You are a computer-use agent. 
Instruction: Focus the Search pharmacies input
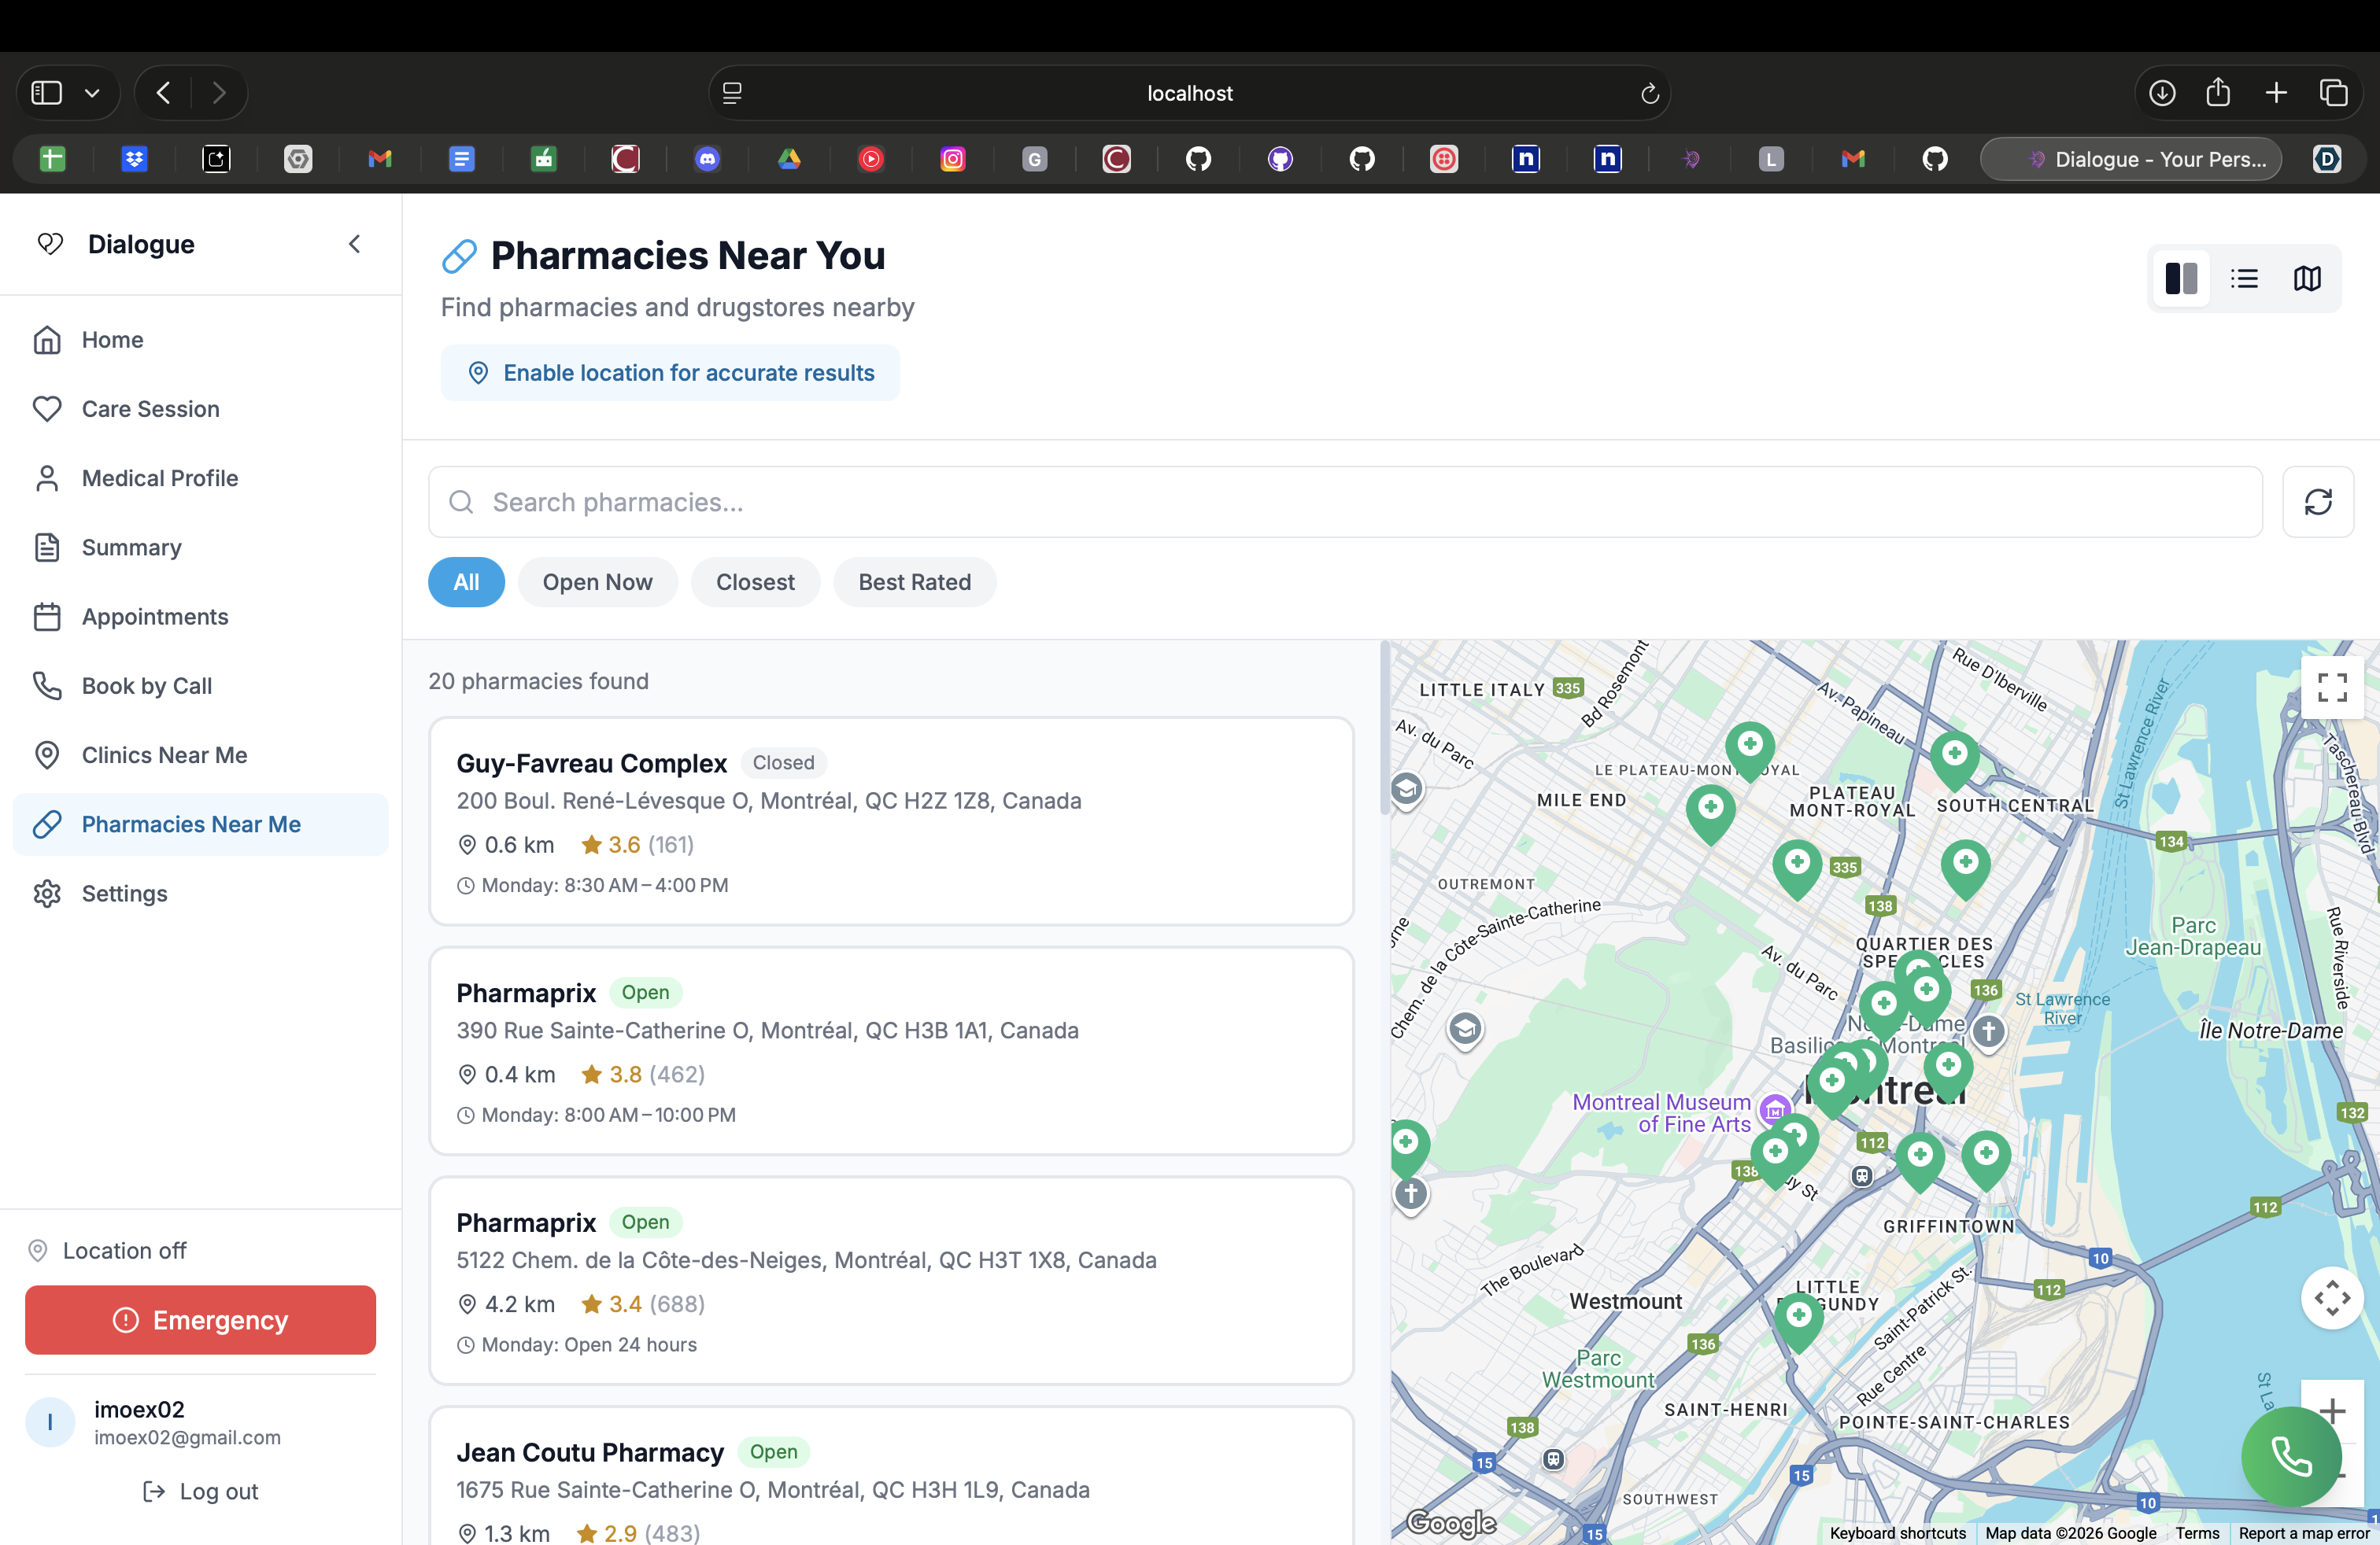tap(1345, 502)
